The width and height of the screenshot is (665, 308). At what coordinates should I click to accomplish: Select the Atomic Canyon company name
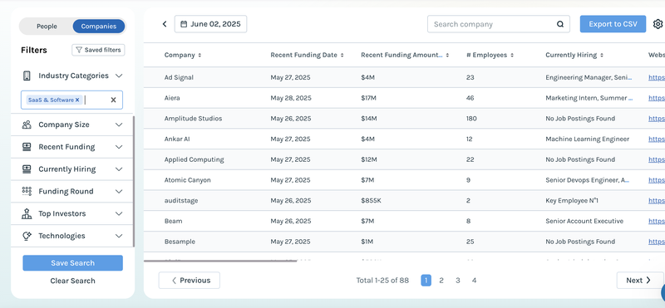(188, 180)
